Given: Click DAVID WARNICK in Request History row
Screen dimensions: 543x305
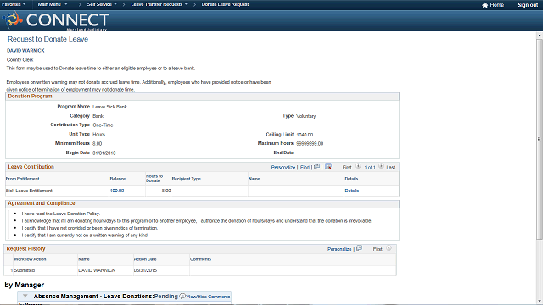Looking at the screenshot, I should click(97, 270).
